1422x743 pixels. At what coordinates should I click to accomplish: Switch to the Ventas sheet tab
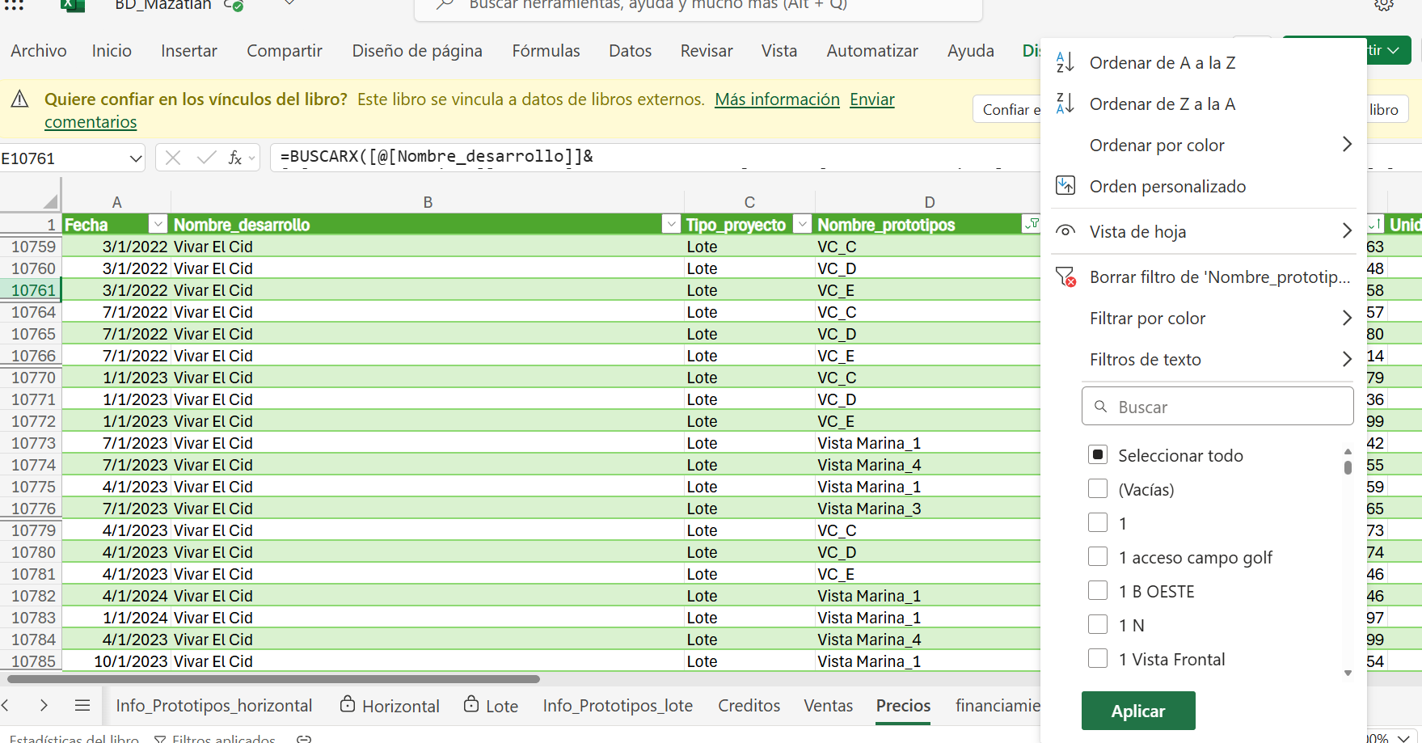click(828, 706)
